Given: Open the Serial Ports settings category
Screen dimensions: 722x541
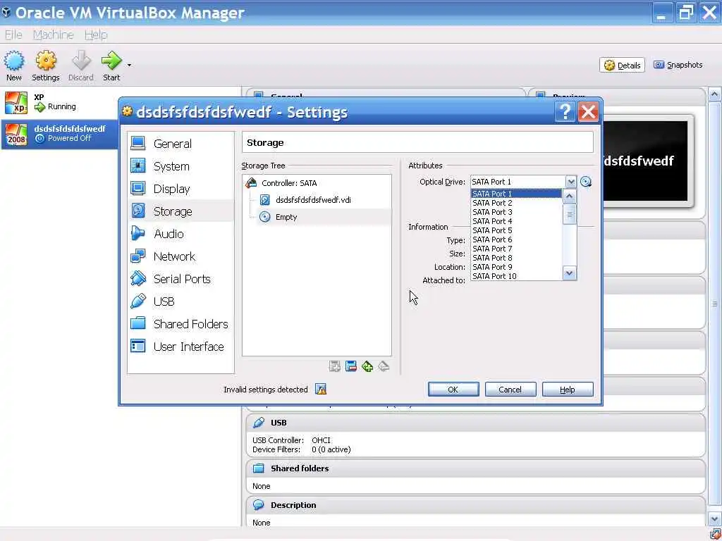Looking at the screenshot, I should pyautogui.click(x=180, y=279).
